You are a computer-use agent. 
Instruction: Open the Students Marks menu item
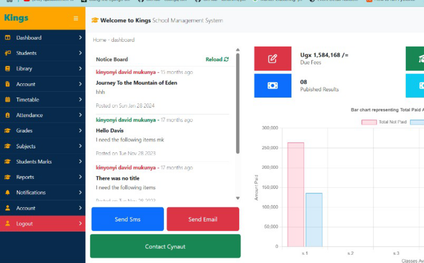pos(34,162)
